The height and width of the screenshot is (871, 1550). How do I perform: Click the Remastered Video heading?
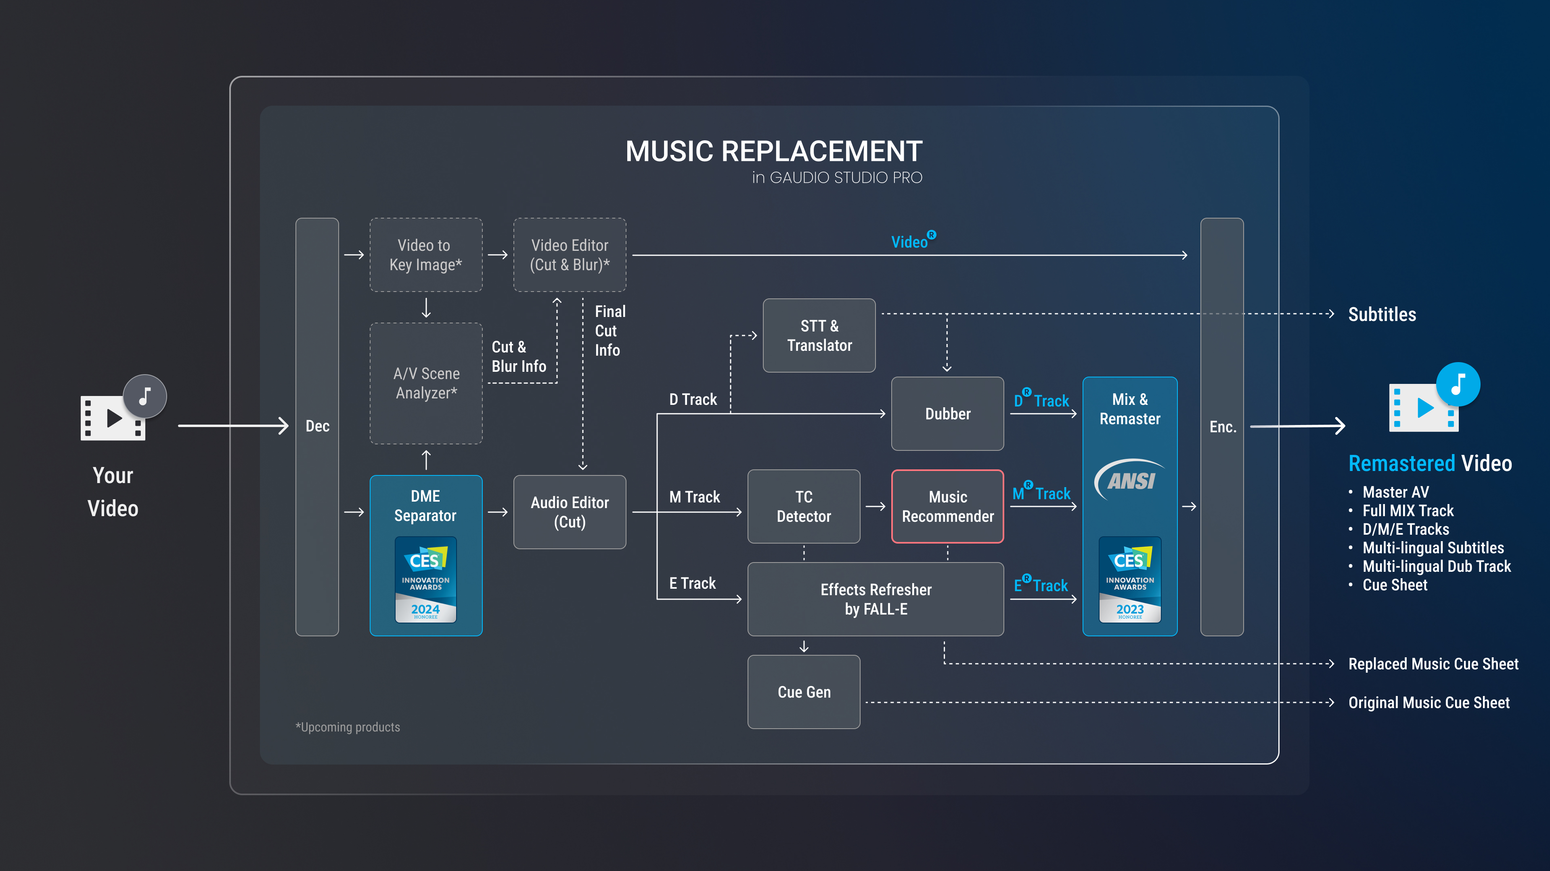(1430, 463)
